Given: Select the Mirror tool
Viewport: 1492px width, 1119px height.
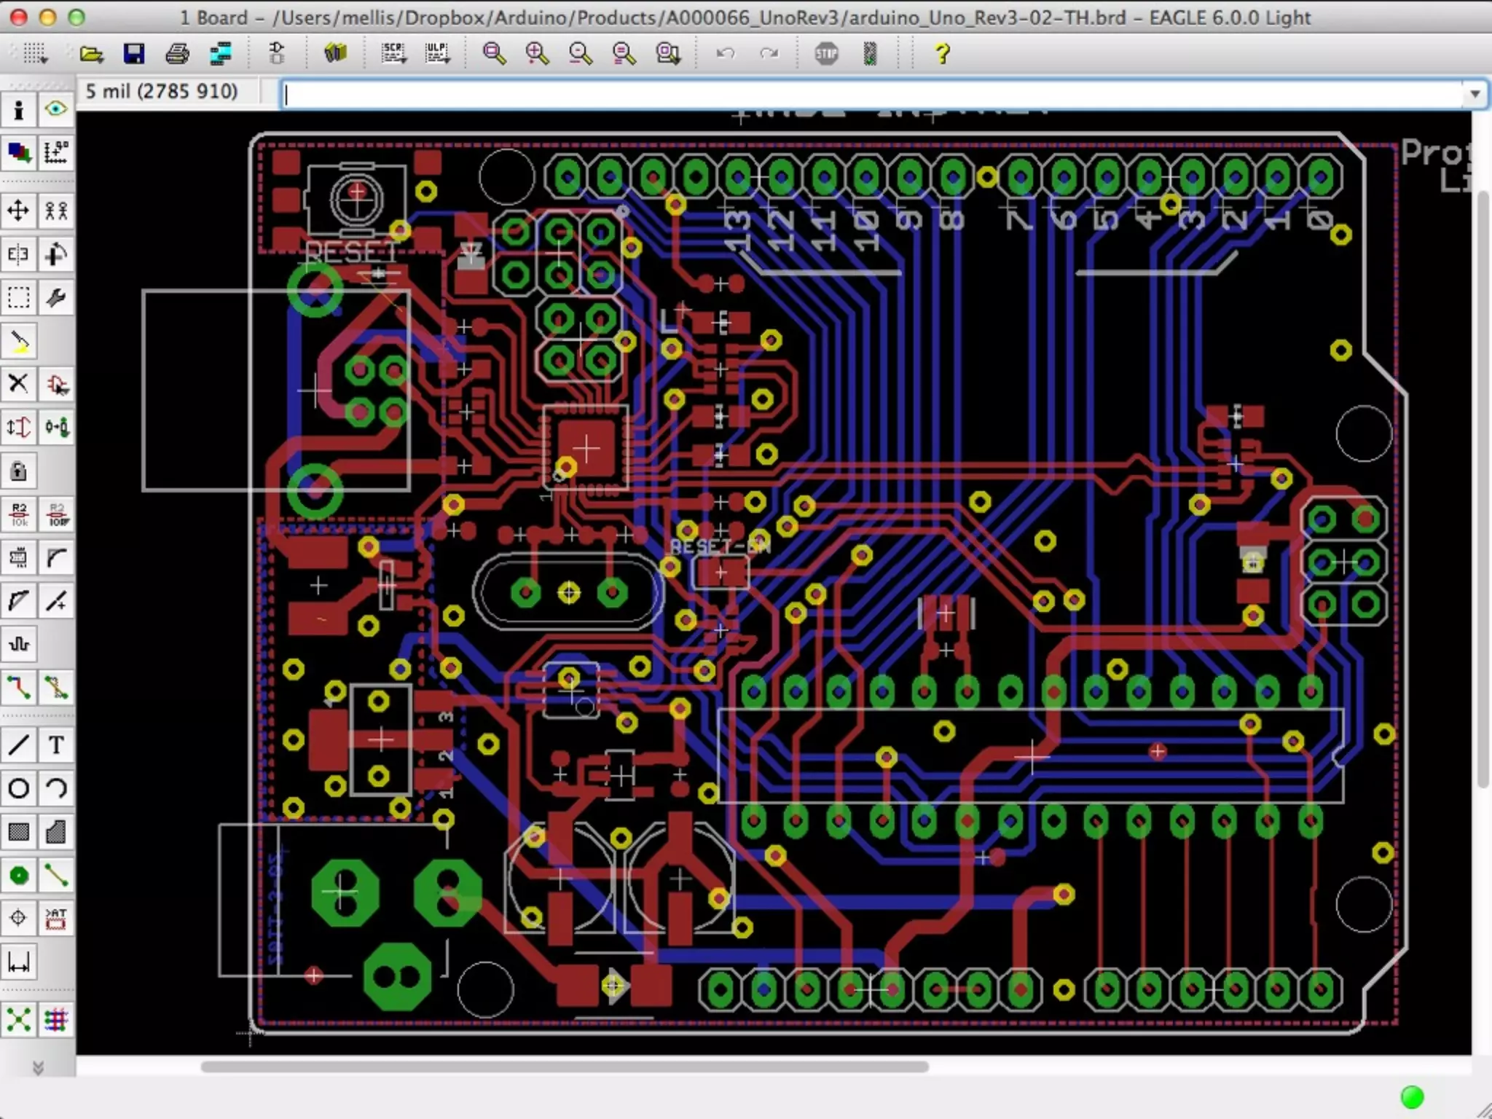Looking at the screenshot, I should click(18, 254).
